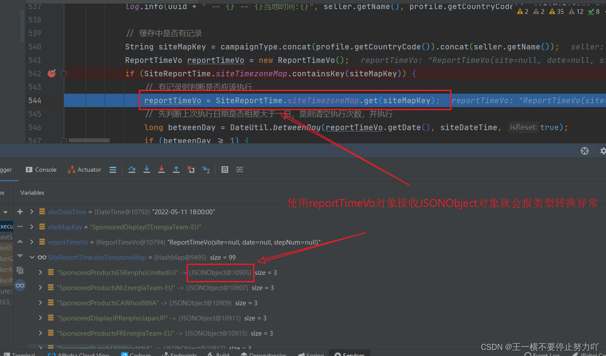
Task: Click siteTimezoneMap reference on line 544
Action: pos(323,101)
